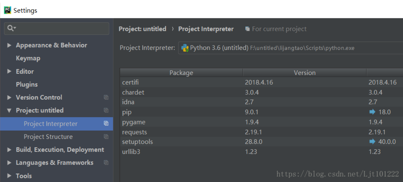Select Project Structure in sidebar

coord(48,136)
